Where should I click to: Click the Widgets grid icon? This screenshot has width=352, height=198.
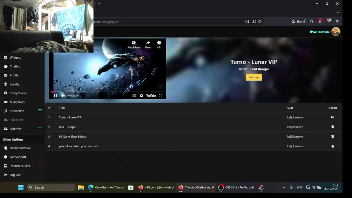pos(5,57)
